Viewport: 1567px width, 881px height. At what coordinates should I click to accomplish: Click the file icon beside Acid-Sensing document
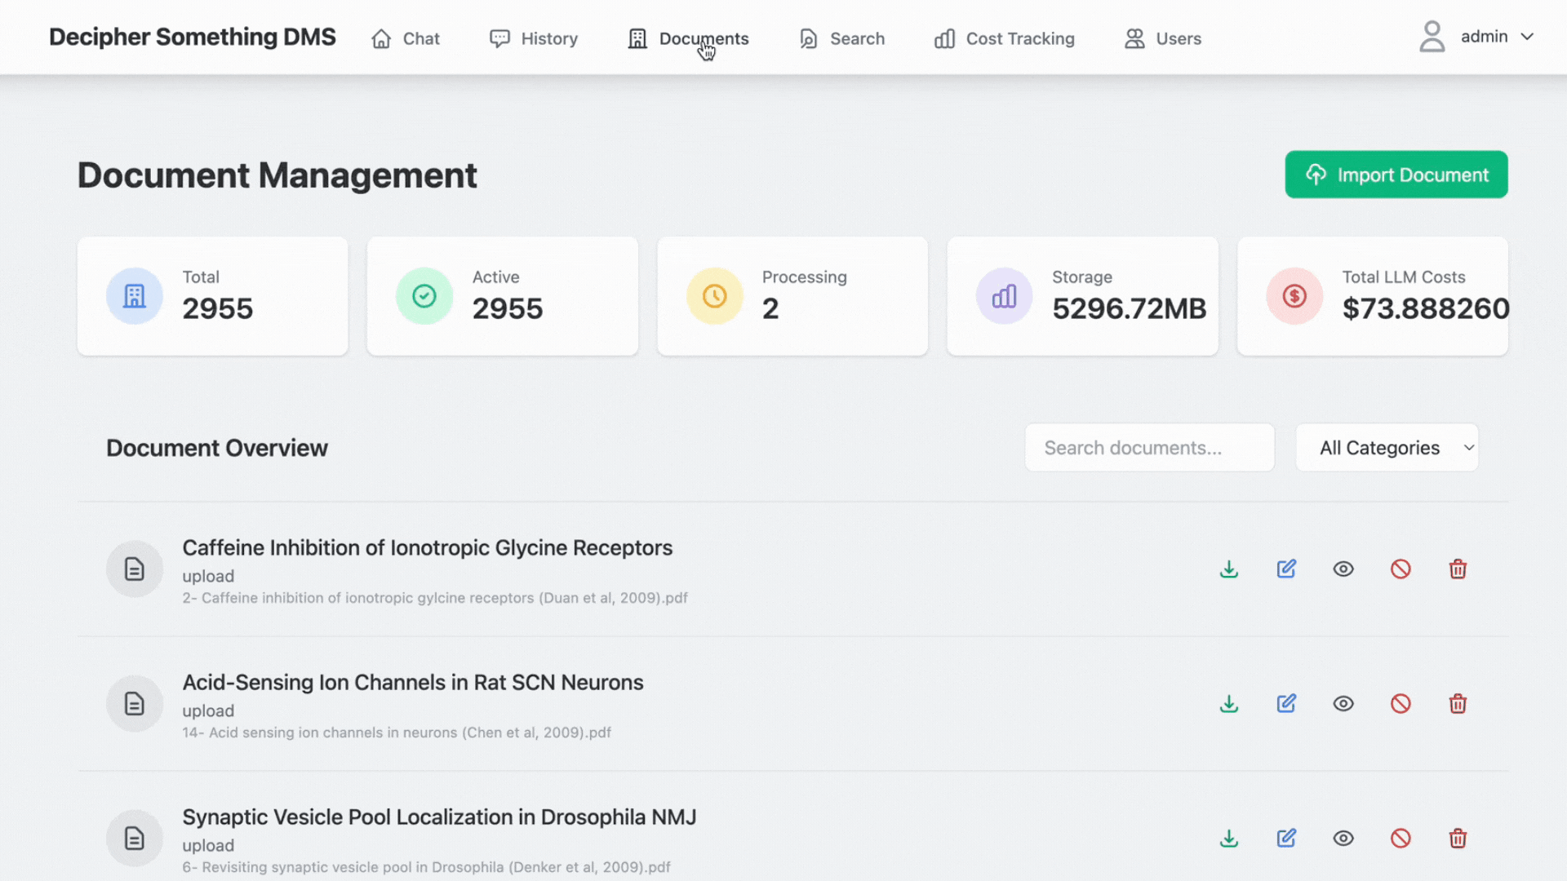point(135,703)
